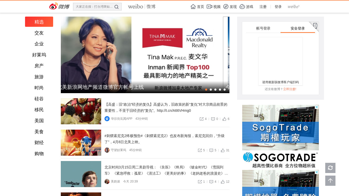Screen dimensions: 349x196
Task: Select 美食 category
Action: click(x=39, y=132)
